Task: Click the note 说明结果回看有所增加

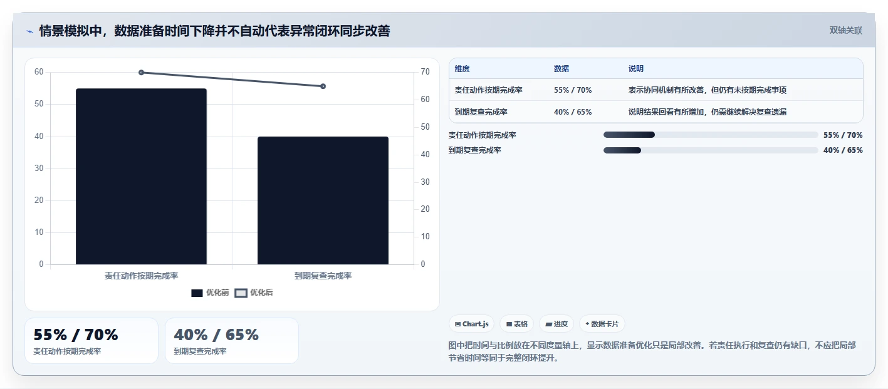Action: coord(708,112)
